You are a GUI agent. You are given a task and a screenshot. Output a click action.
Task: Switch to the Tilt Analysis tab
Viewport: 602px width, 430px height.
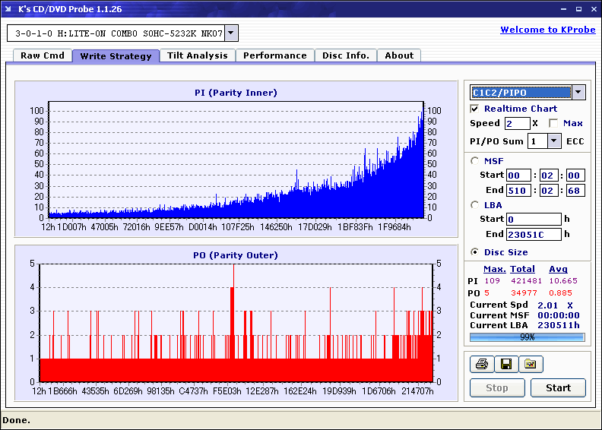click(198, 55)
